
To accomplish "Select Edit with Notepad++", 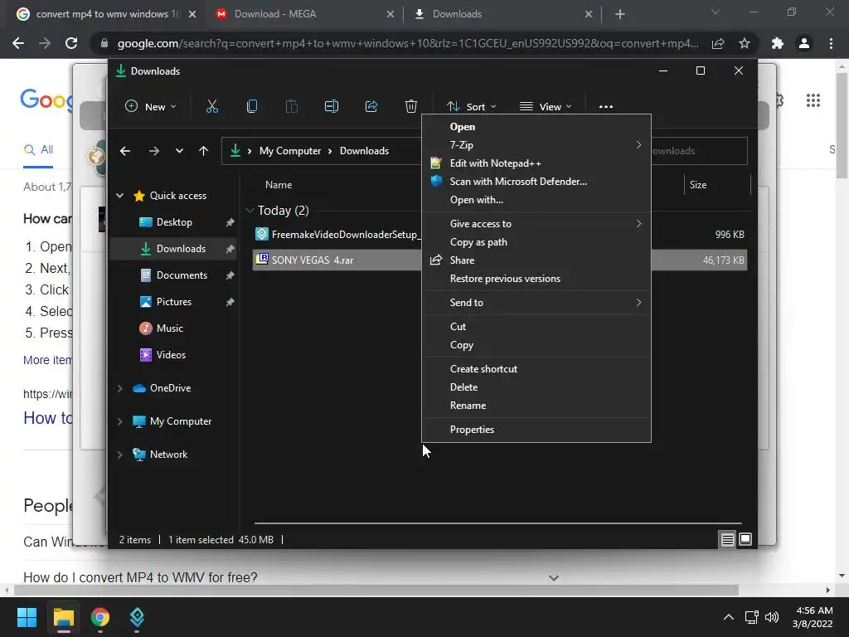I will click(x=536, y=163).
